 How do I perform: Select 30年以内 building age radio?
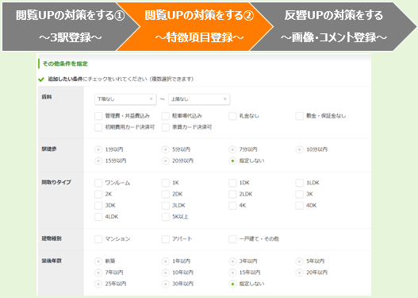166,284
